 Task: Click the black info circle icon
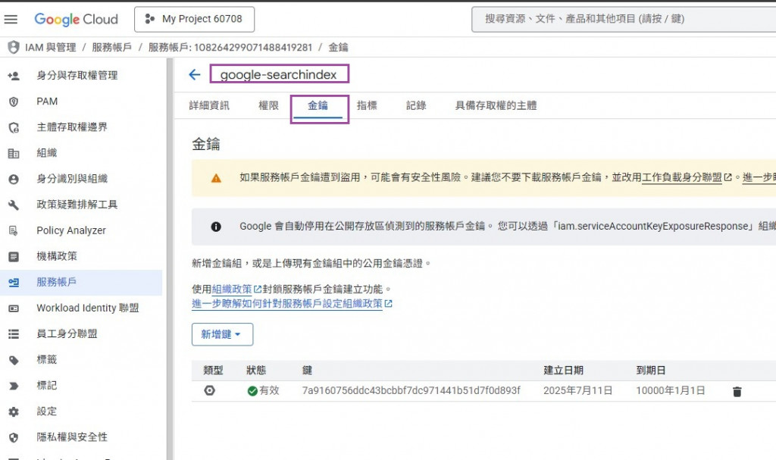pos(216,227)
